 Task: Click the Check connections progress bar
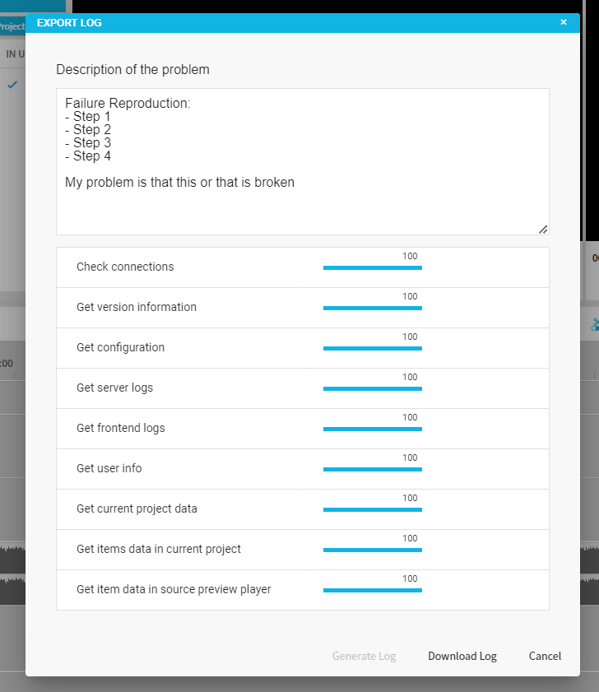(372, 267)
